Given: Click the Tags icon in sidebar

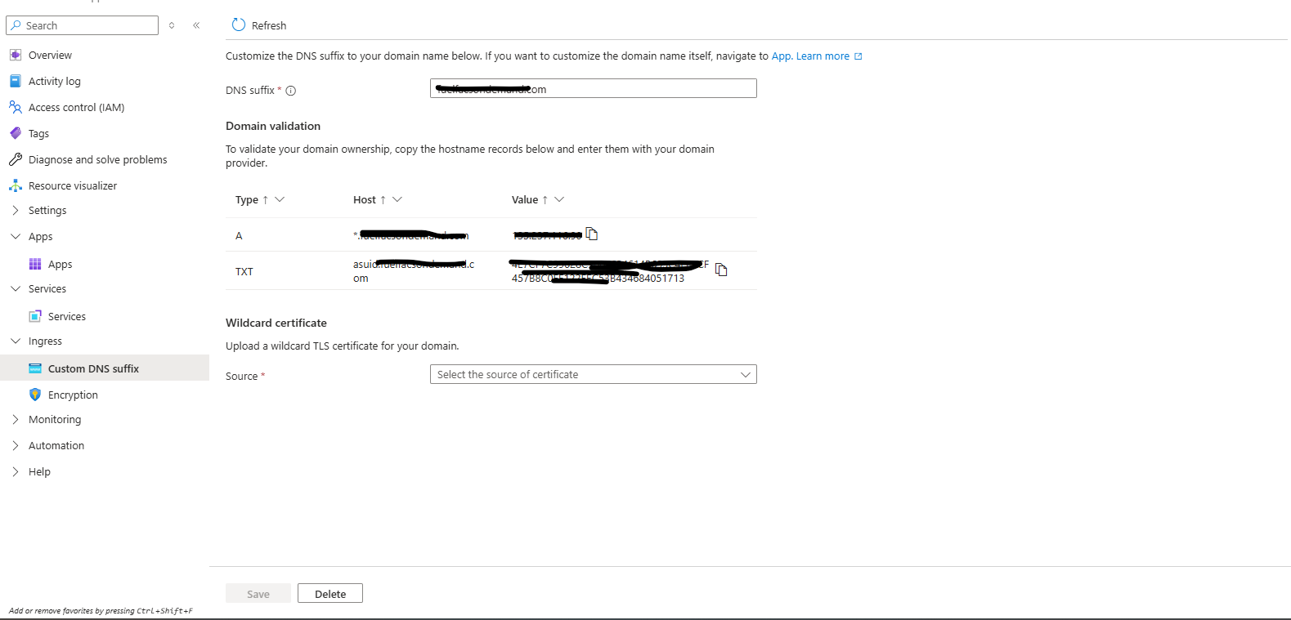Looking at the screenshot, I should pos(16,133).
